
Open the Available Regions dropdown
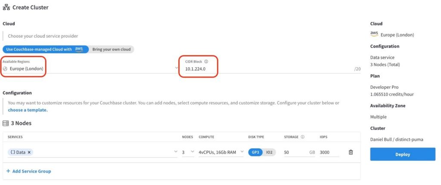[x=90, y=68]
